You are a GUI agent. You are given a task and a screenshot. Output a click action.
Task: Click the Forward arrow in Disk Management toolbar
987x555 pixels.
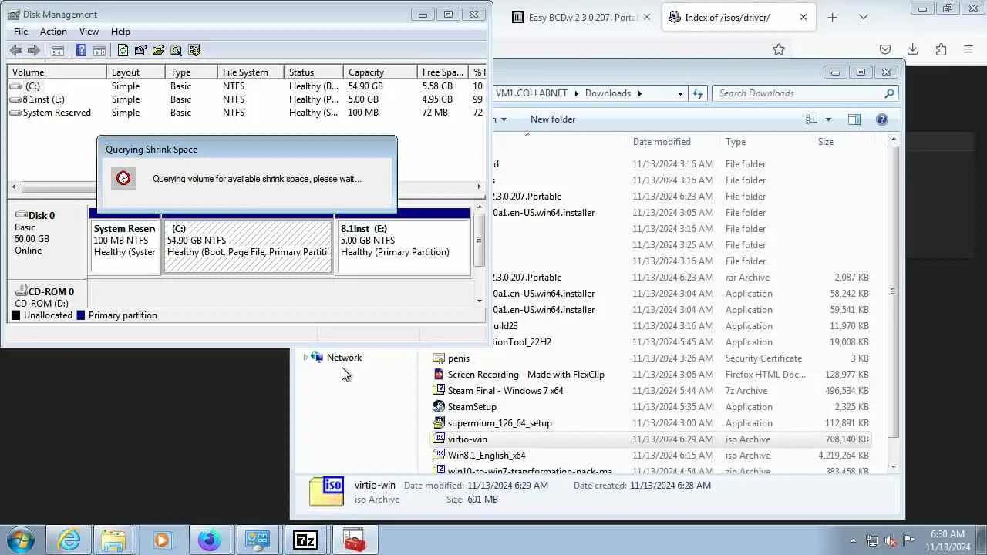tap(34, 51)
